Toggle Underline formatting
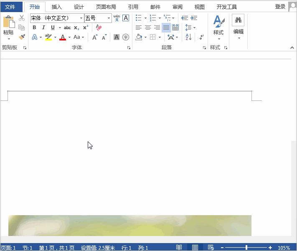Screen dimensions: 297x251 [x=53, y=28]
